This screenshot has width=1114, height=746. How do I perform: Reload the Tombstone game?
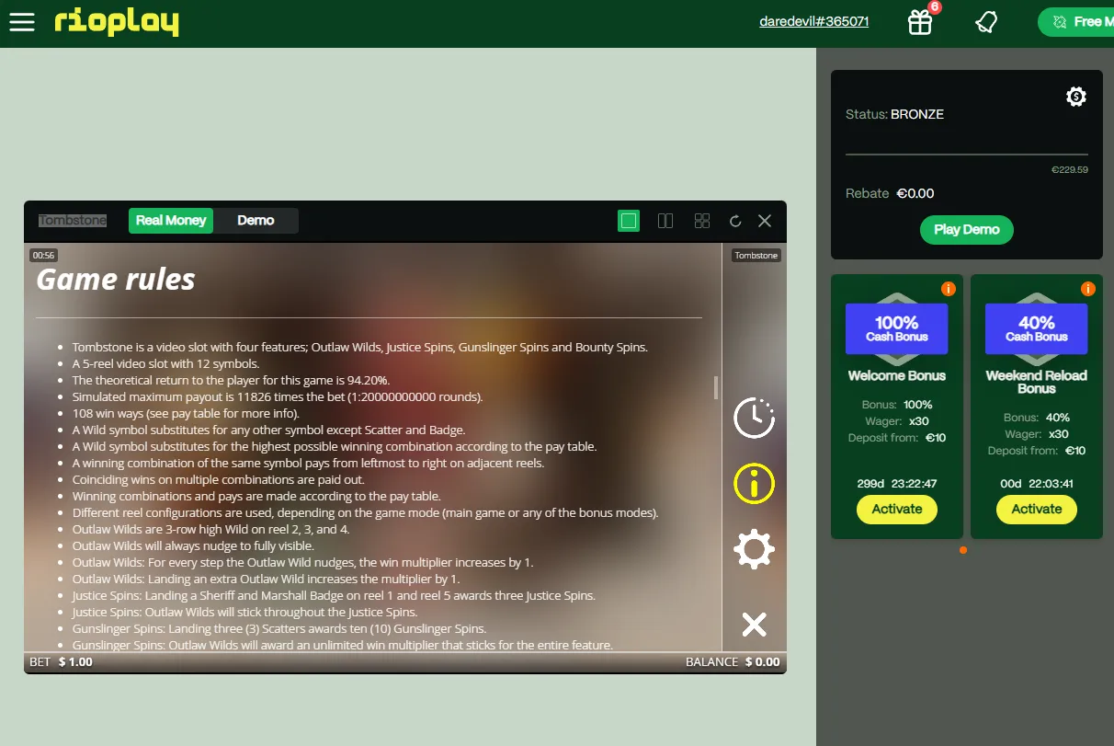tap(735, 221)
